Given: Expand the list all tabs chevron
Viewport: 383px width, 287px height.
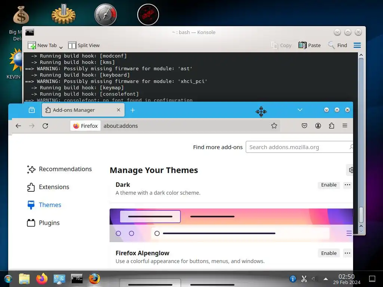Looking at the screenshot, I should pyautogui.click(x=300, y=110).
